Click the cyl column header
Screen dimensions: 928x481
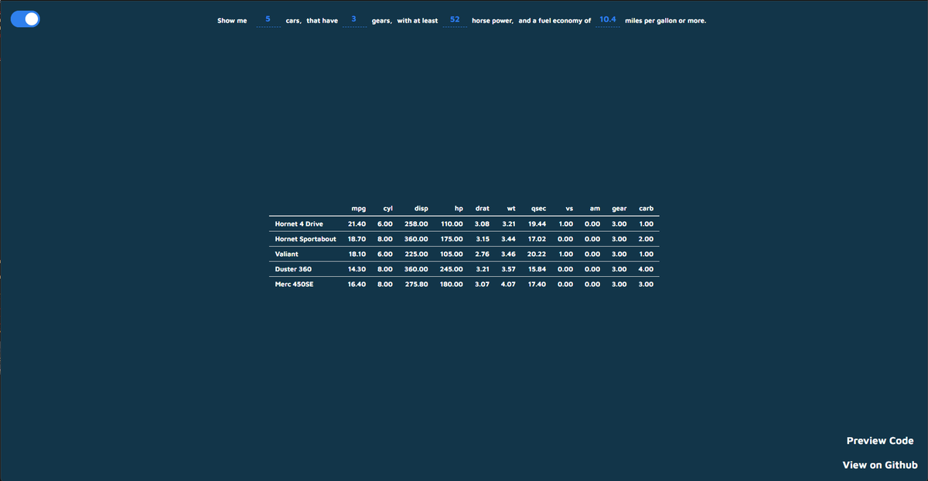387,209
